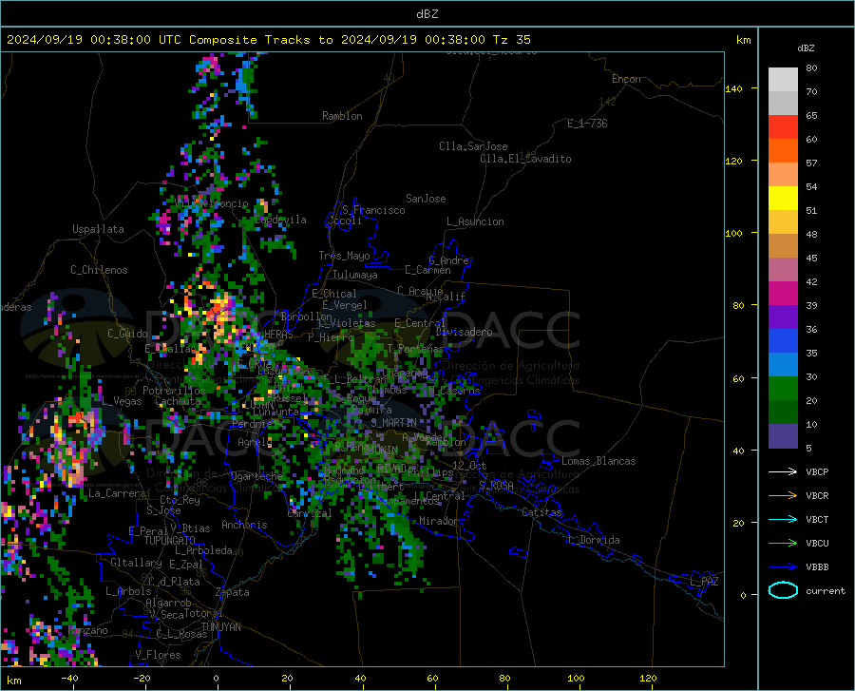Click the Lomas_Blancas map label
The height and width of the screenshot is (691, 855).
coord(598,461)
